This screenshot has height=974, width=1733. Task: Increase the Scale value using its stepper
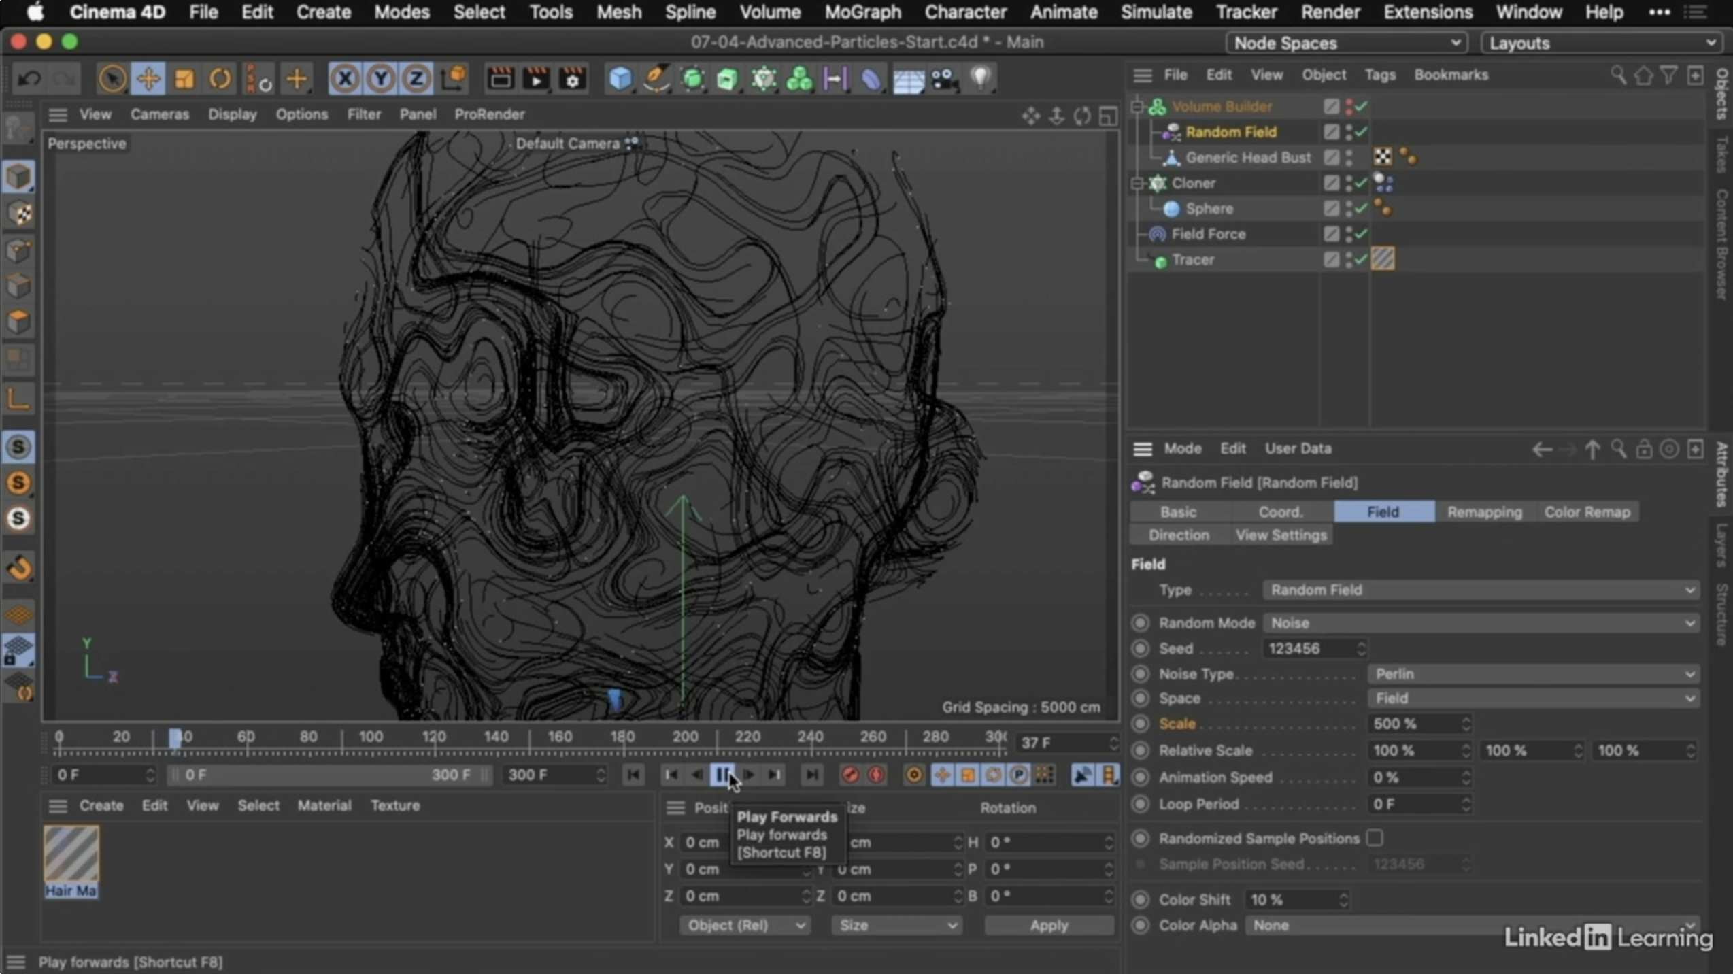pos(1466,720)
